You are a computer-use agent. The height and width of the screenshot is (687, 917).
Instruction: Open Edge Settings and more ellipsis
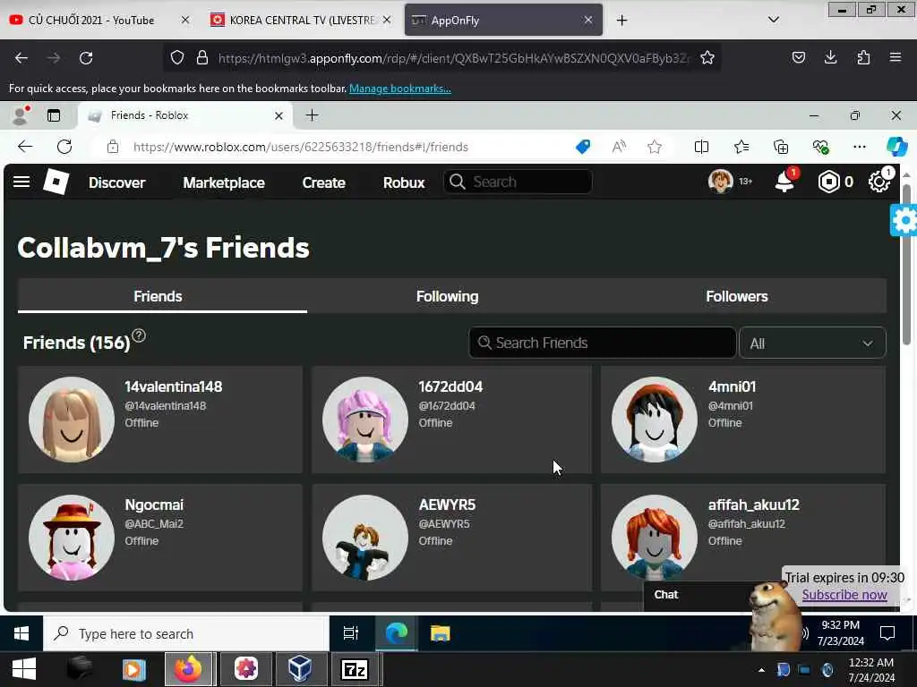point(859,148)
